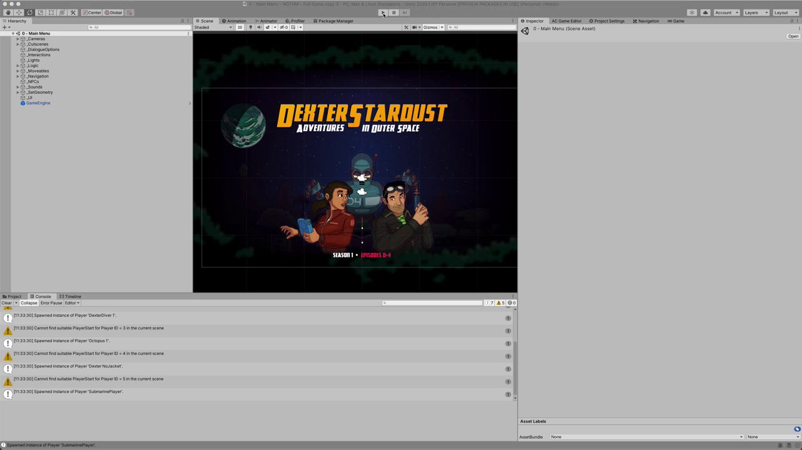Expand the _Cutscenes hierarchy item
The height and width of the screenshot is (450, 802).
pos(18,44)
